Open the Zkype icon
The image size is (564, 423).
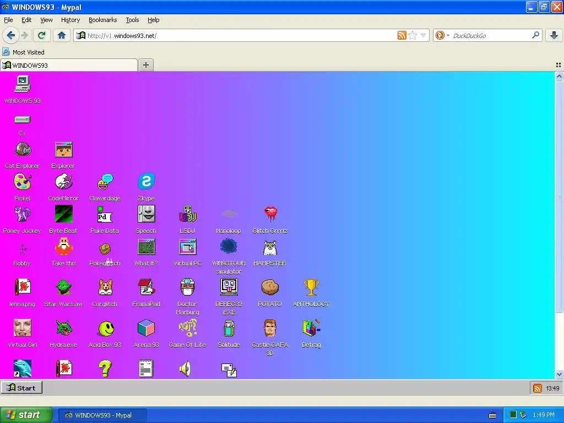point(146,187)
